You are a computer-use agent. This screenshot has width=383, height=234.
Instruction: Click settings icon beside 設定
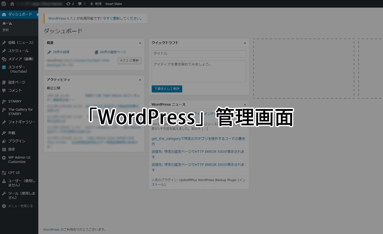click(x=4, y=149)
